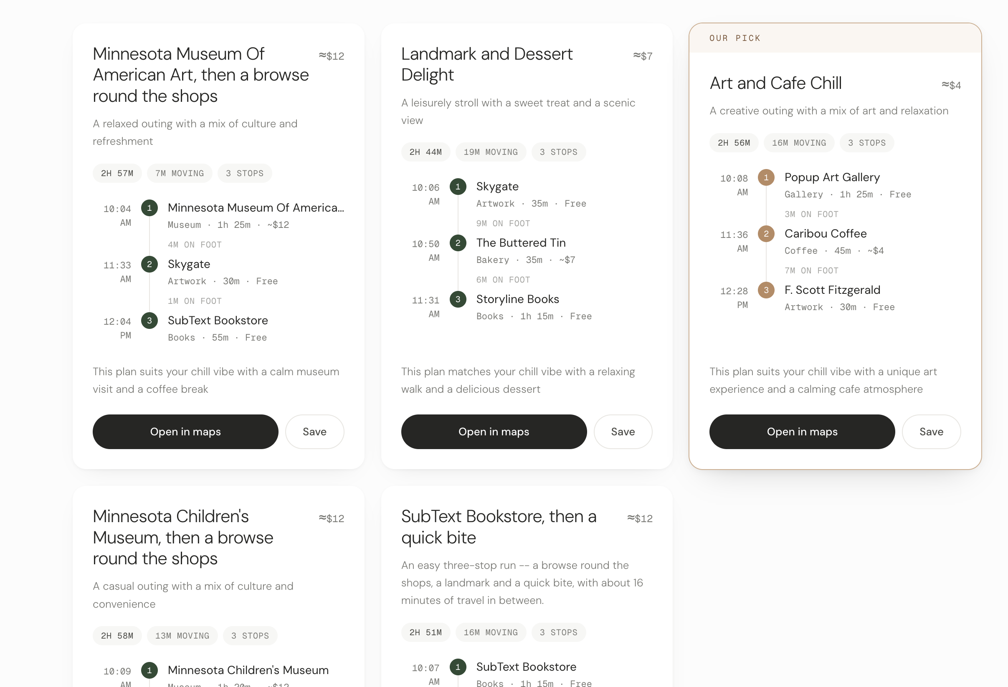Click stop 3 marker for Storyline Books

click(x=458, y=300)
